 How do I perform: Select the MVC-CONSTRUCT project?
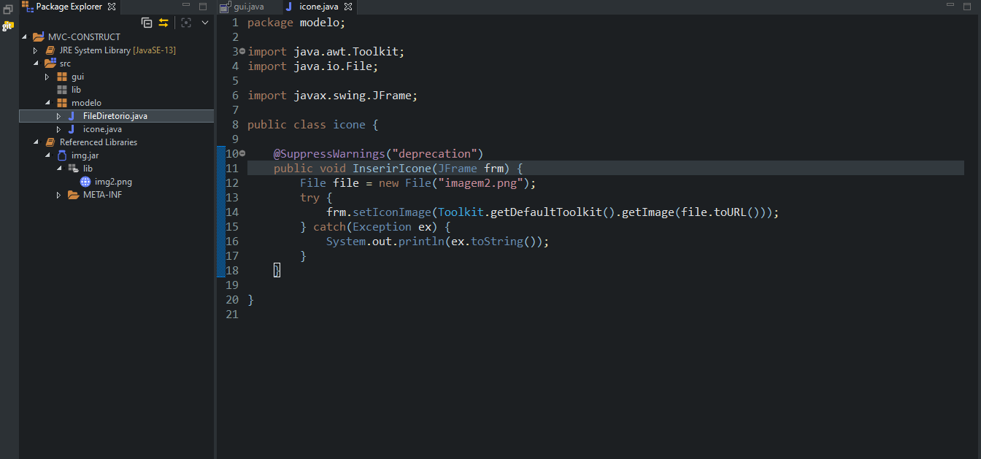(x=84, y=37)
